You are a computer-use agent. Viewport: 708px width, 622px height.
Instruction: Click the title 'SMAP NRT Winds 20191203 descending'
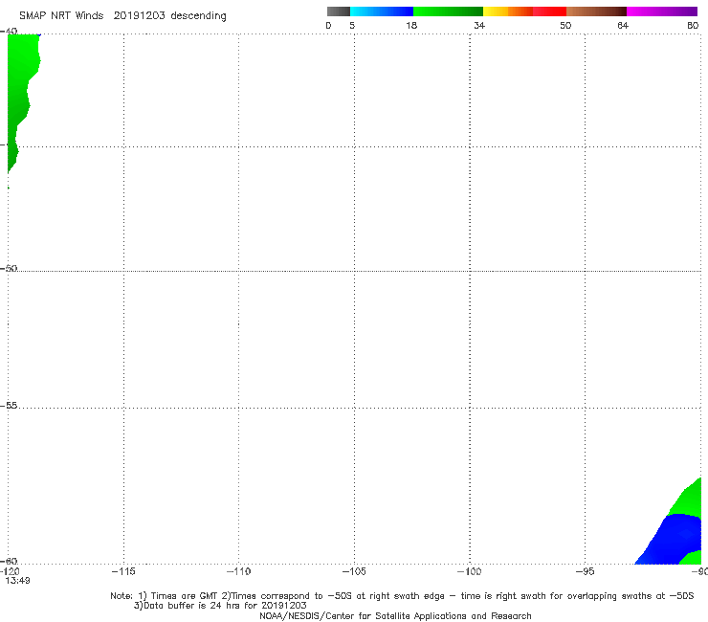point(122,16)
